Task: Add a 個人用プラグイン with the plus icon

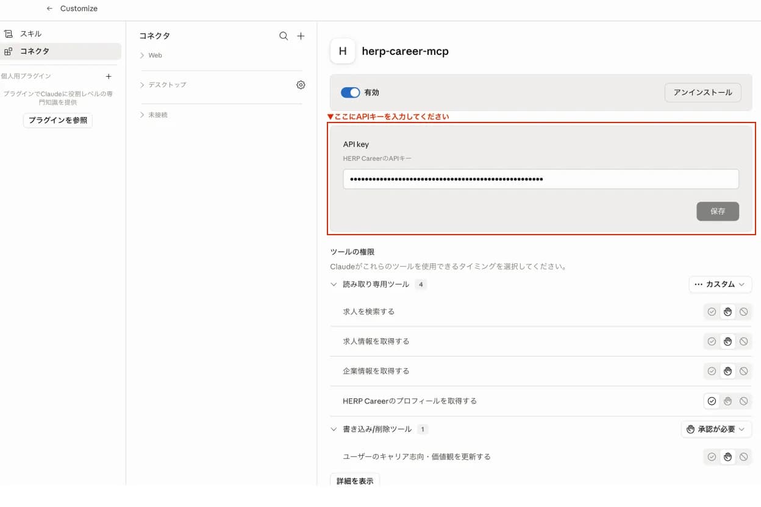Action: coord(109,76)
